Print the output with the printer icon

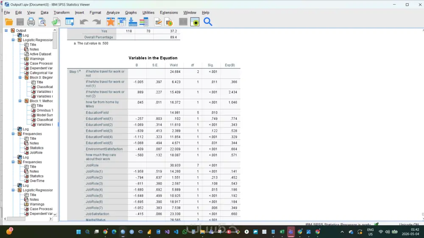tap(31, 22)
